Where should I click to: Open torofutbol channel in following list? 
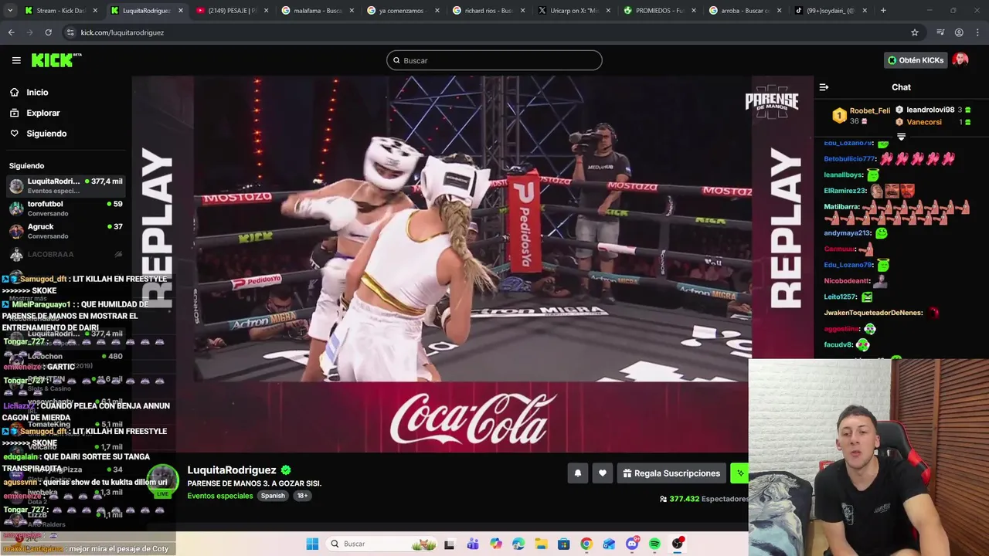tap(66, 208)
